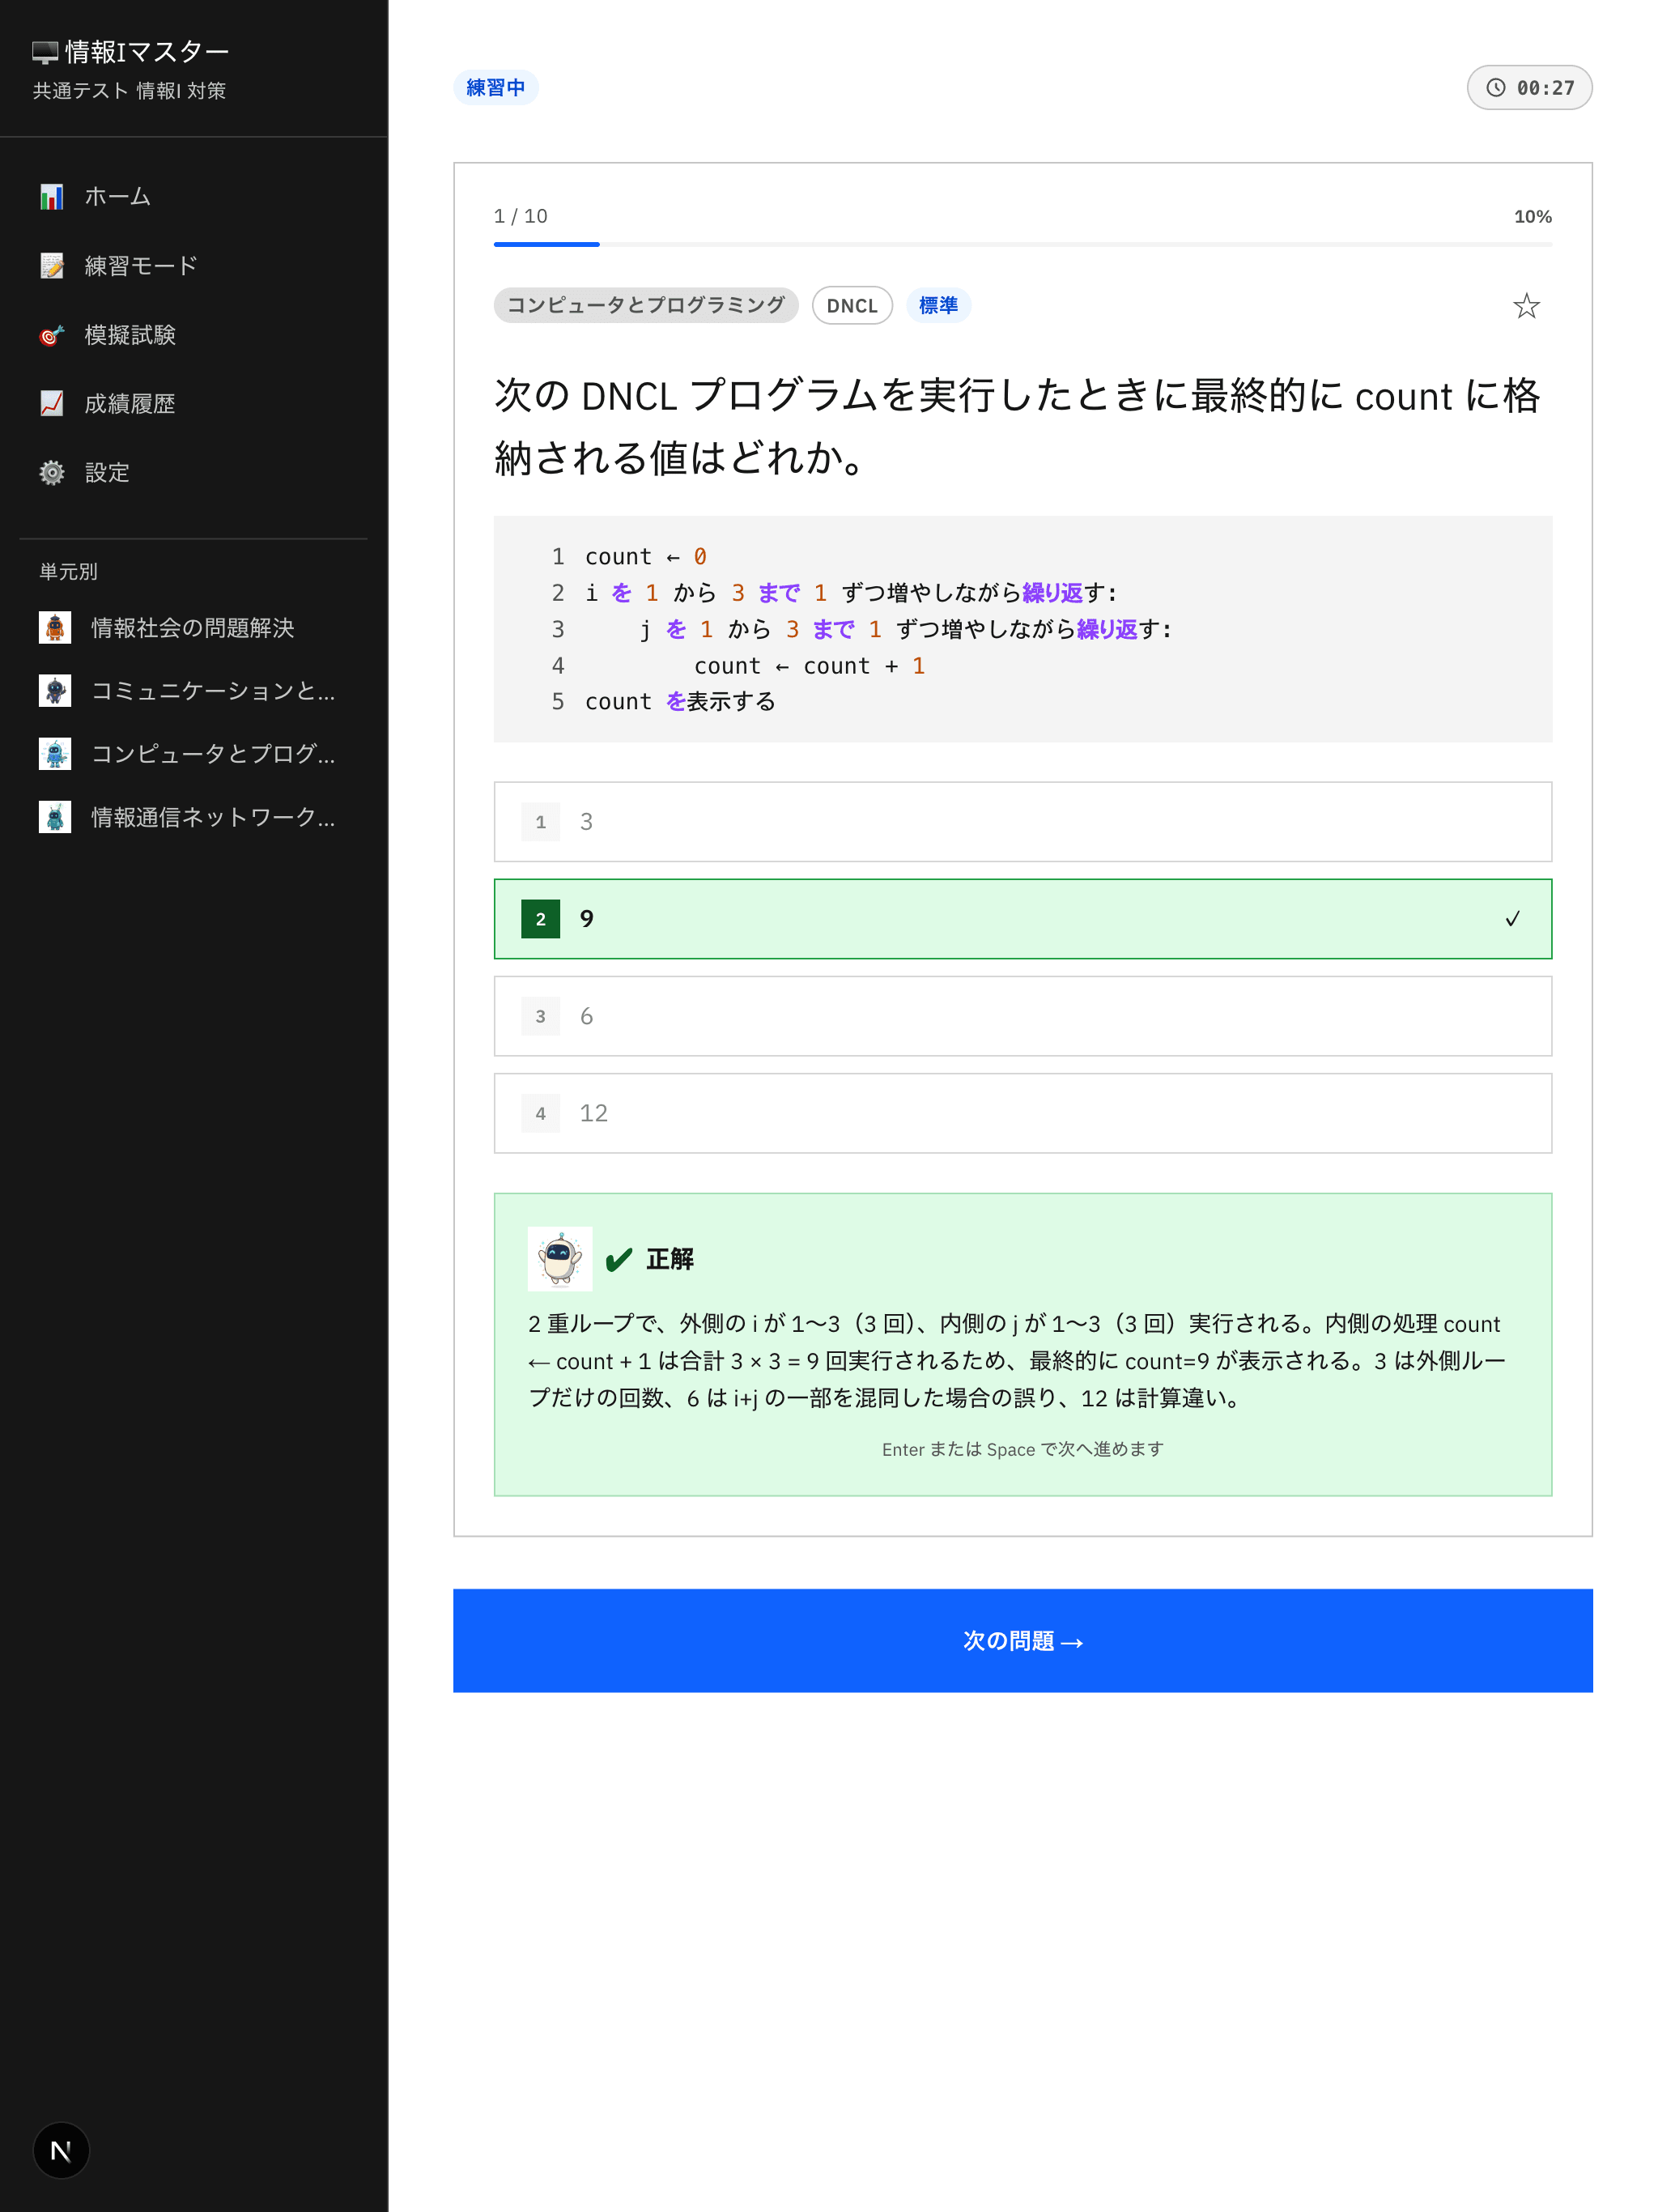Click the 標準 difficulty badge
This screenshot has height=2212, width=1658.
click(937, 305)
